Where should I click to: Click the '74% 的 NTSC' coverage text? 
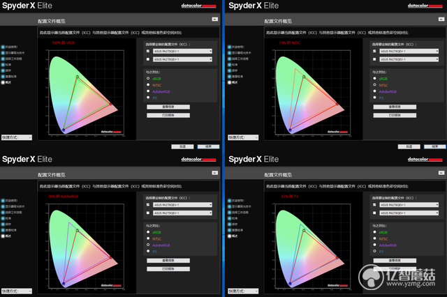[290, 43]
